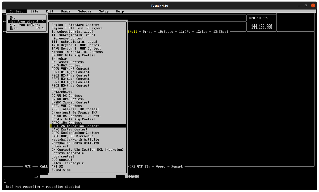This screenshot has height=192, width=319.
Task: Open the File menu
Action: click(x=34, y=11)
